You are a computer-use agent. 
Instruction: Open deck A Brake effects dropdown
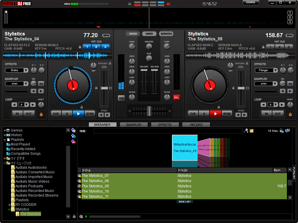pos(26,70)
